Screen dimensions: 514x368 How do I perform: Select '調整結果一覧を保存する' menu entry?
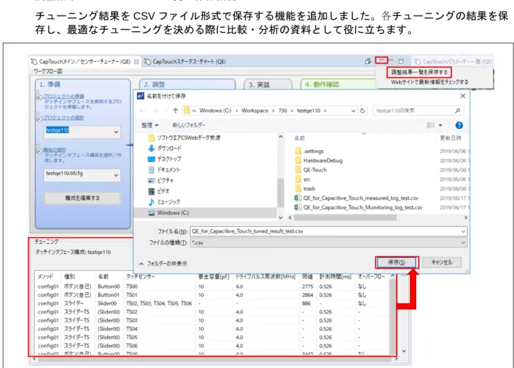coord(419,72)
